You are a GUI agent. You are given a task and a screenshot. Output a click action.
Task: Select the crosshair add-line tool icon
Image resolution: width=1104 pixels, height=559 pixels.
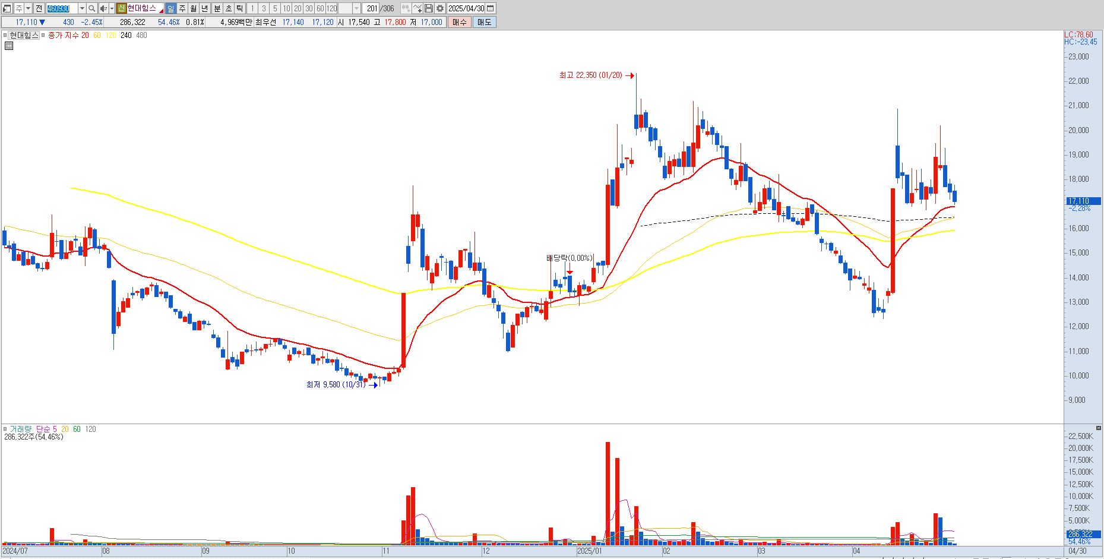point(417,8)
